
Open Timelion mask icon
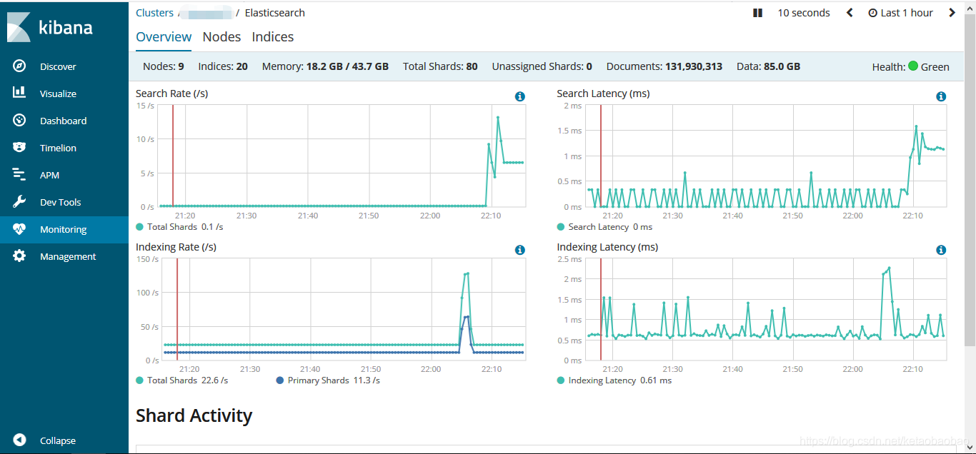click(x=19, y=147)
